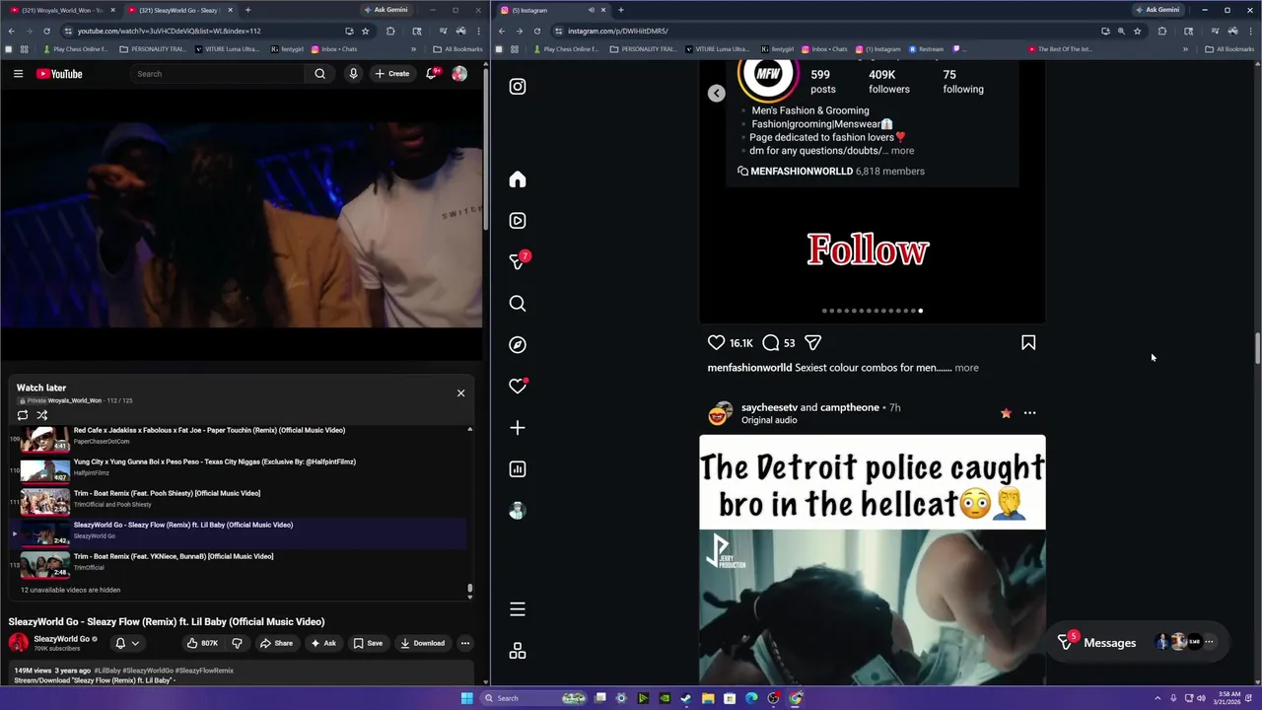
Task: Open Instagram direct messages sidebar icon
Action: (518, 260)
